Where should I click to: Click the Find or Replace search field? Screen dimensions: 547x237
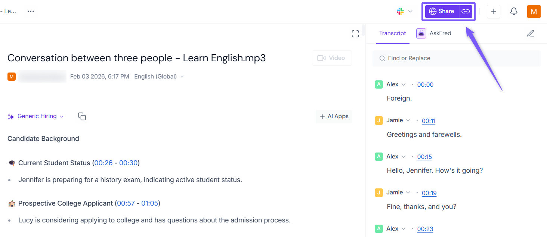456,58
